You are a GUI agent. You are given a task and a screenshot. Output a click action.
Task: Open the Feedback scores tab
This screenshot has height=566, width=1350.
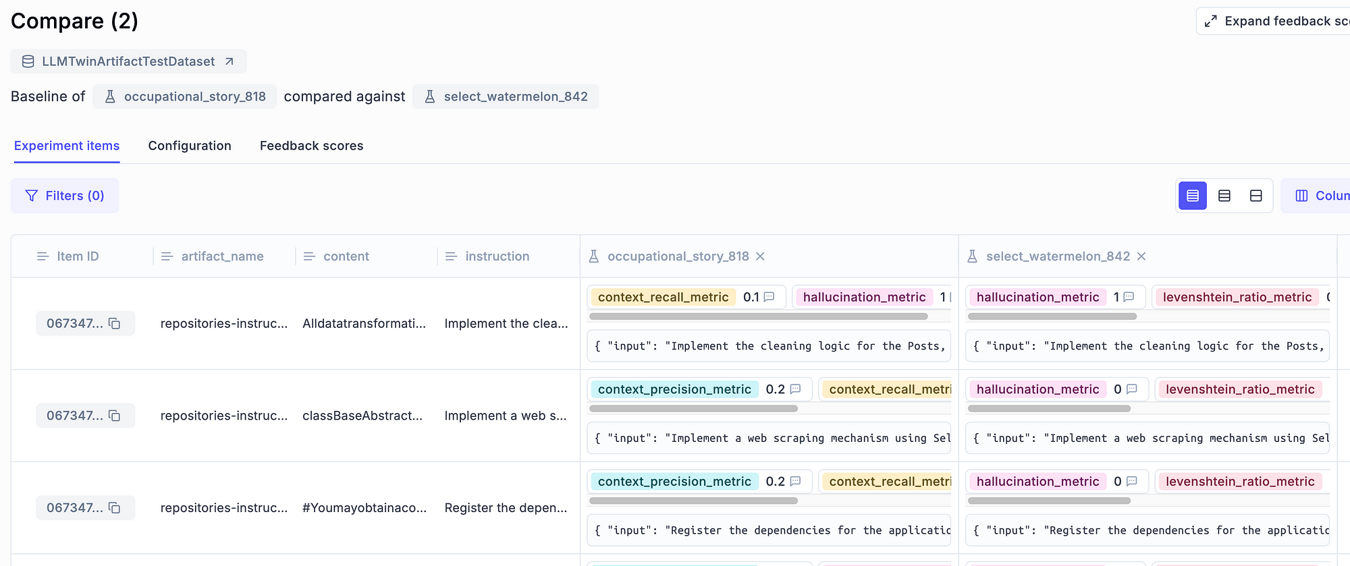pyautogui.click(x=311, y=146)
